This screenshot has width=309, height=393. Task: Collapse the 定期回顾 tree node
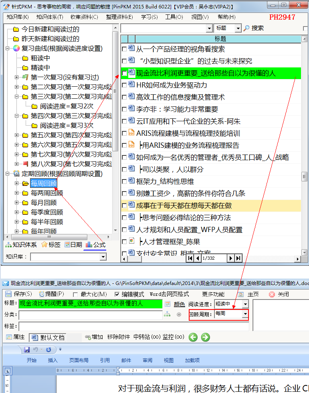point(8,173)
